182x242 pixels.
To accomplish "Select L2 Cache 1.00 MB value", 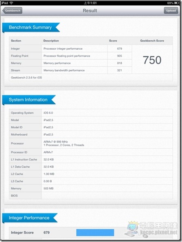I will (49, 174).
